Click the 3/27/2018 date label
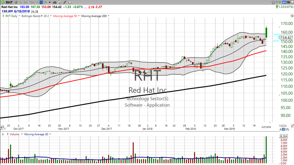 [266, 127]
